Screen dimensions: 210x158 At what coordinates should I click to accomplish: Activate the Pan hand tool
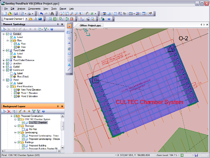click(87, 14)
